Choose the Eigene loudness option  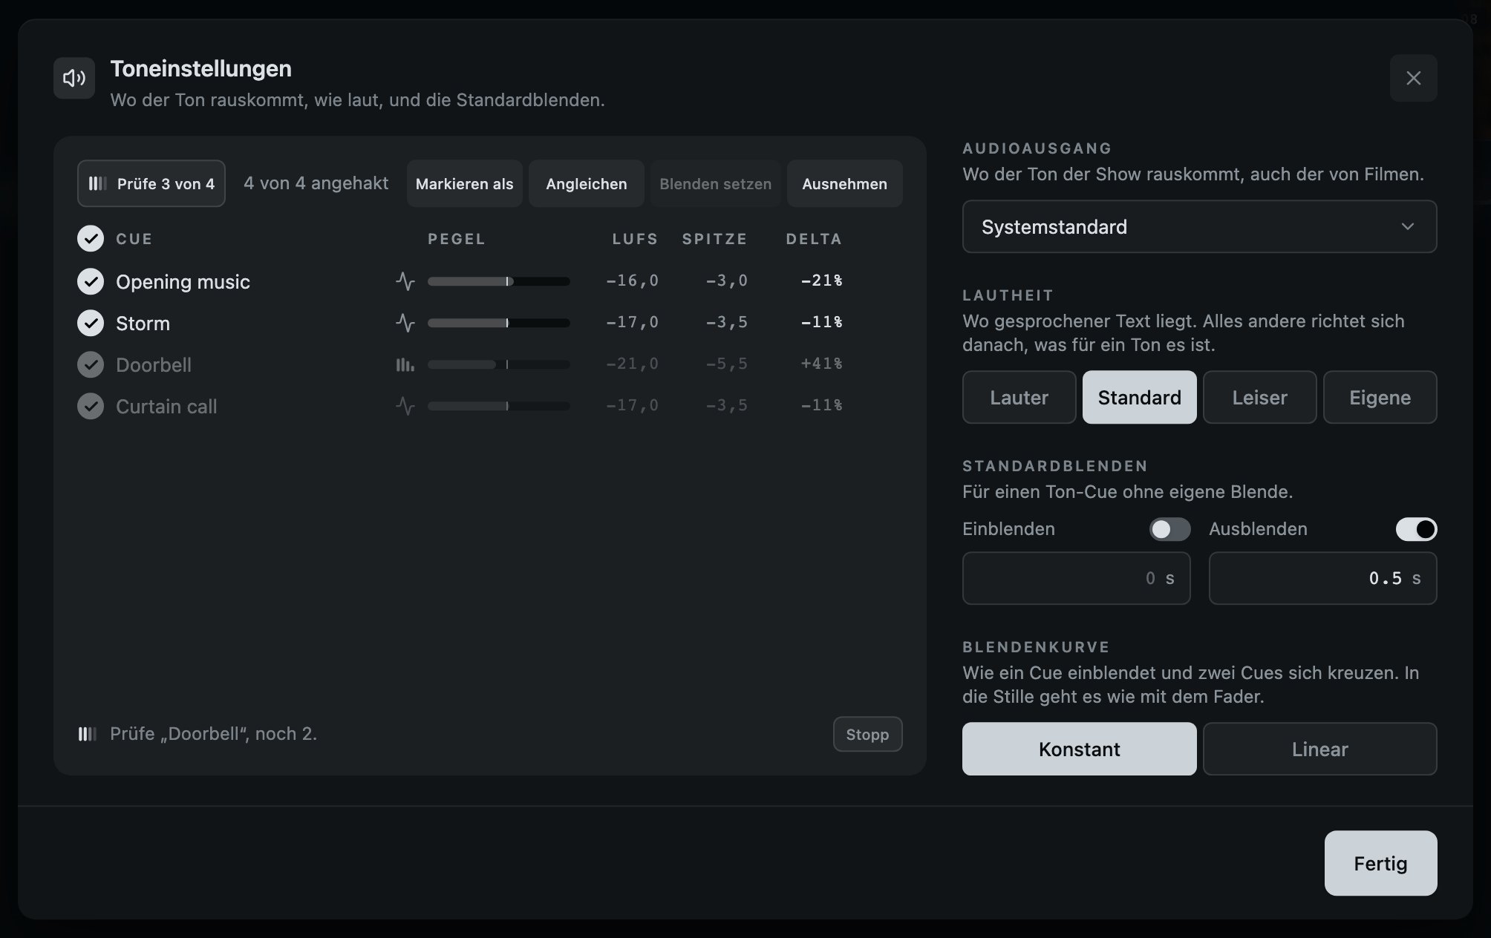pos(1380,397)
